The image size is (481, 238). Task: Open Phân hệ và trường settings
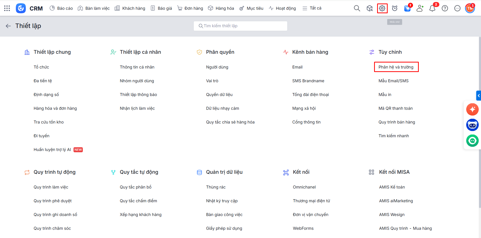coord(396,67)
